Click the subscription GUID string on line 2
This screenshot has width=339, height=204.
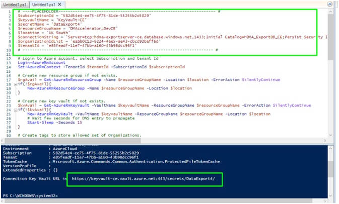point(106,16)
